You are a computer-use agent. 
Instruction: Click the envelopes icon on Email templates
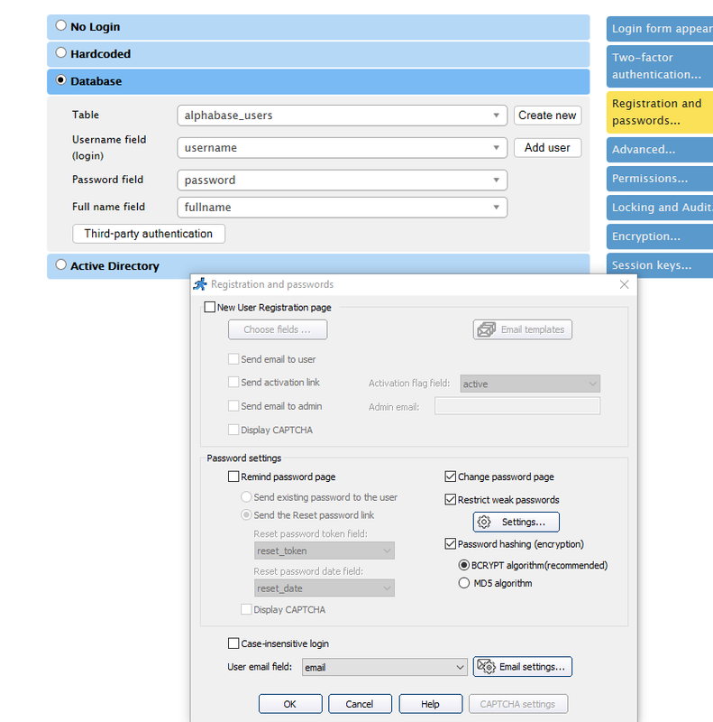pos(486,329)
